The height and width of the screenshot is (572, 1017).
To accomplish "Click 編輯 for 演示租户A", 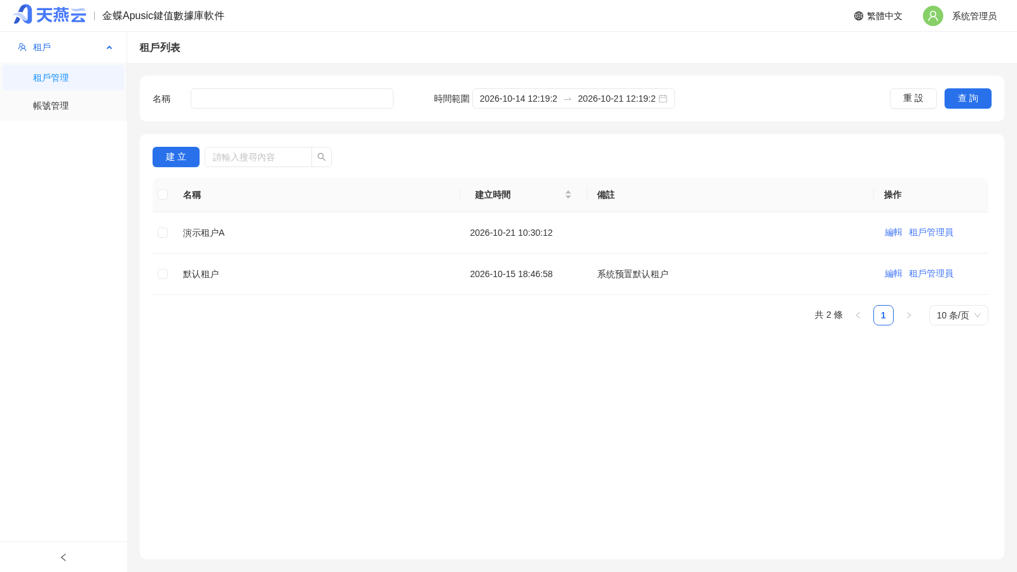I will 894,233.
